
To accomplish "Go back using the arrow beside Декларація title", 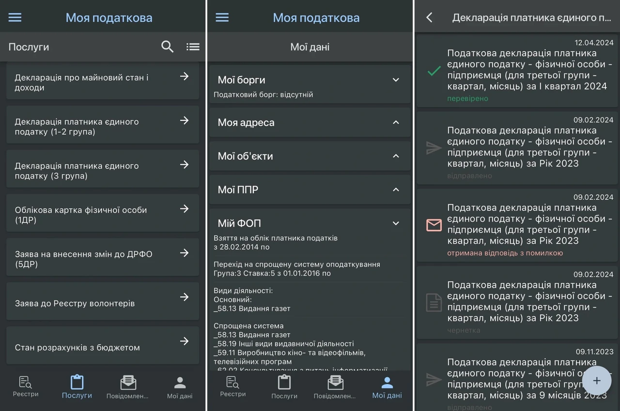I will point(429,17).
